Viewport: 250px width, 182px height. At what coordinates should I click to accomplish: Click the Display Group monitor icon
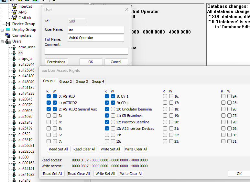pos(8,30)
